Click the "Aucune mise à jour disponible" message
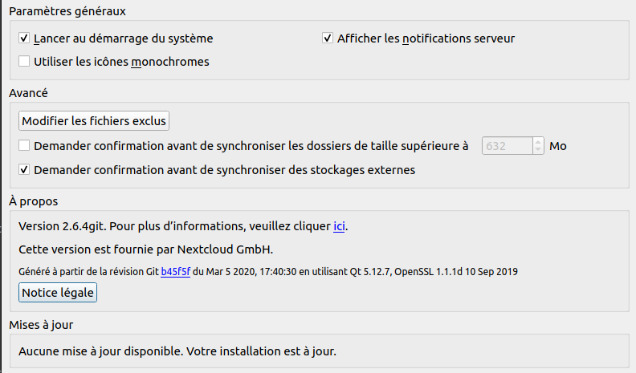Viewport: 636px width, 373px height. [x=177, y=351]
